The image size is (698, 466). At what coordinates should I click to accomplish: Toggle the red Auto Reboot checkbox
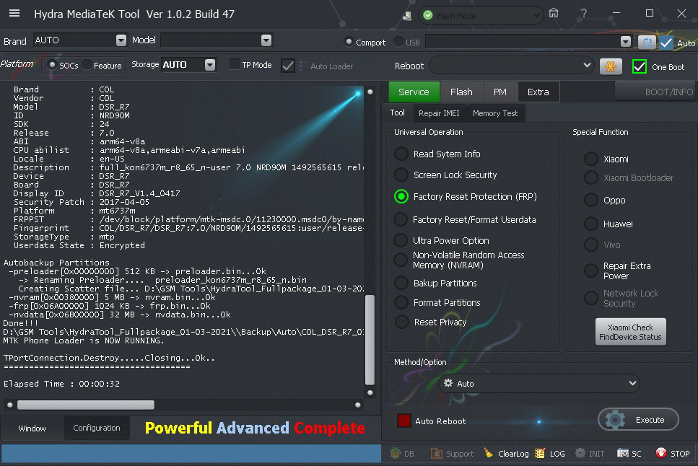[x=403, y=421]
